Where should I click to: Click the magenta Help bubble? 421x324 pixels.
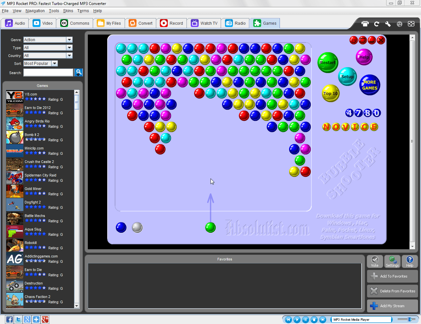364,57
